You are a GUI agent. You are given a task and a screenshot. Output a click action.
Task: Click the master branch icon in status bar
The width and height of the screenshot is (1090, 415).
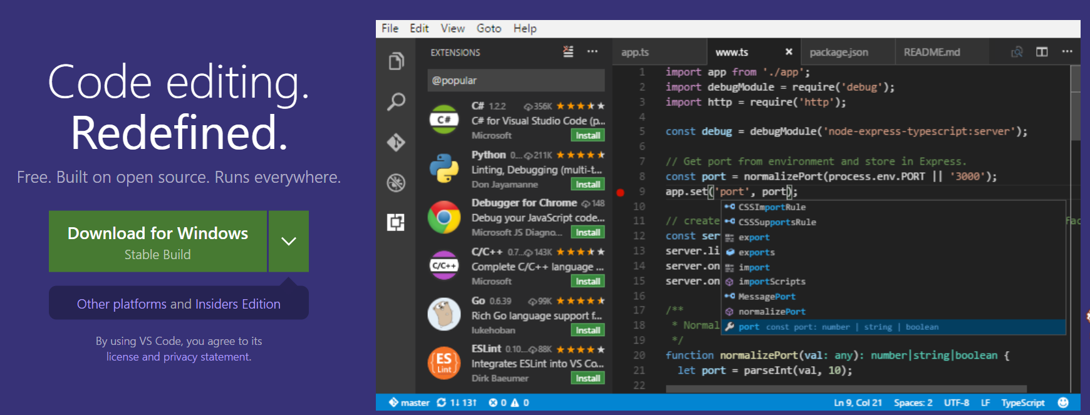click(393, 402)
